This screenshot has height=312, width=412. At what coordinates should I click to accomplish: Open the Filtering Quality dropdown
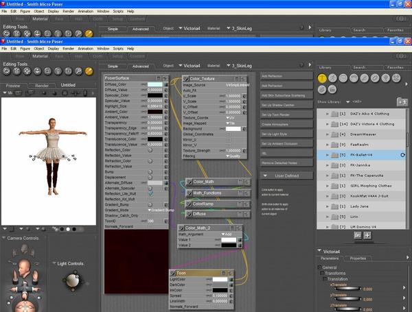pos(233,156)
